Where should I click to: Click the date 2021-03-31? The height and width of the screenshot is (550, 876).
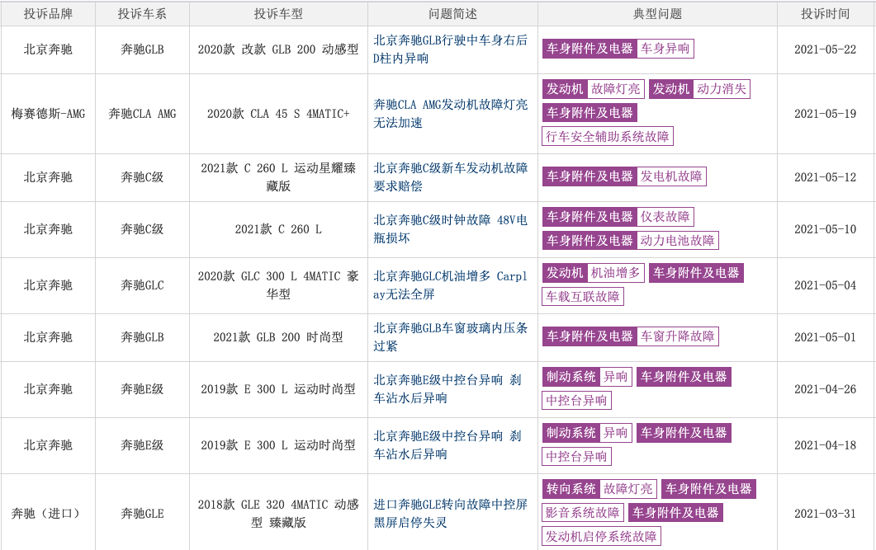tap(825, 513)
